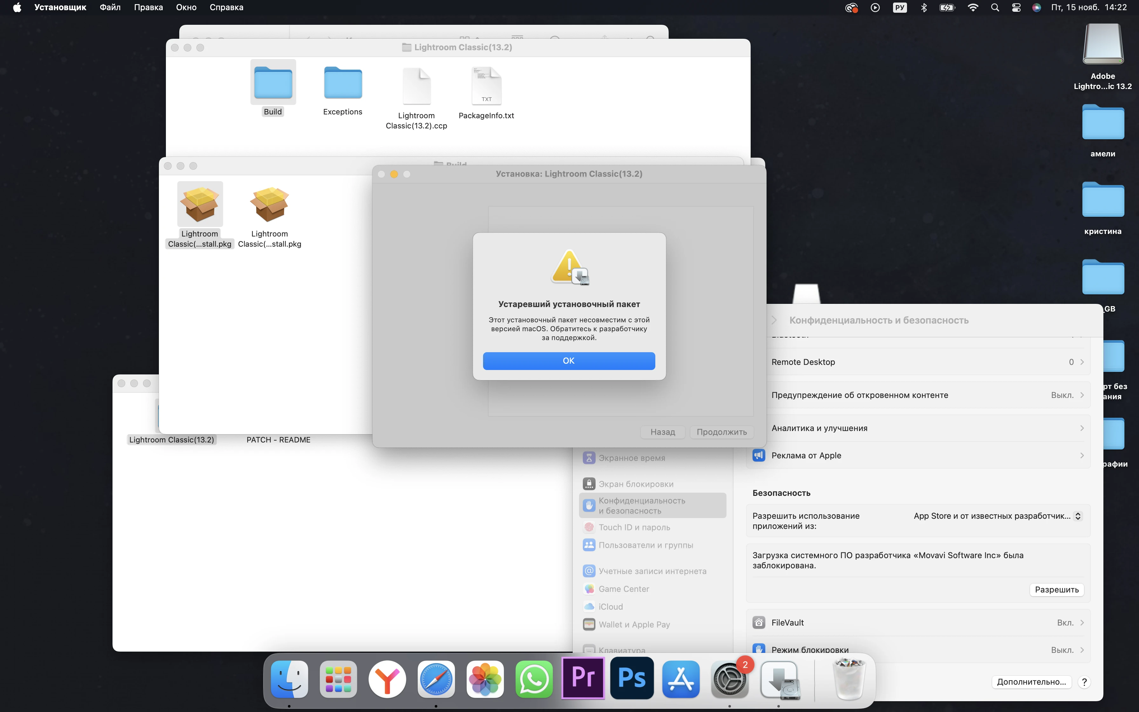Open the Справка menu
Screen dimensions: 1139x712
point(226,8)
